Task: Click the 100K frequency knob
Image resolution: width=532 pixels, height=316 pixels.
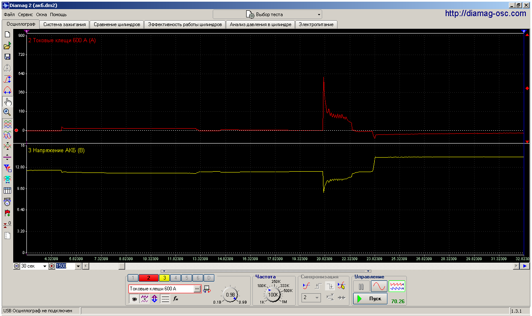Action: (x=273, y=295)
